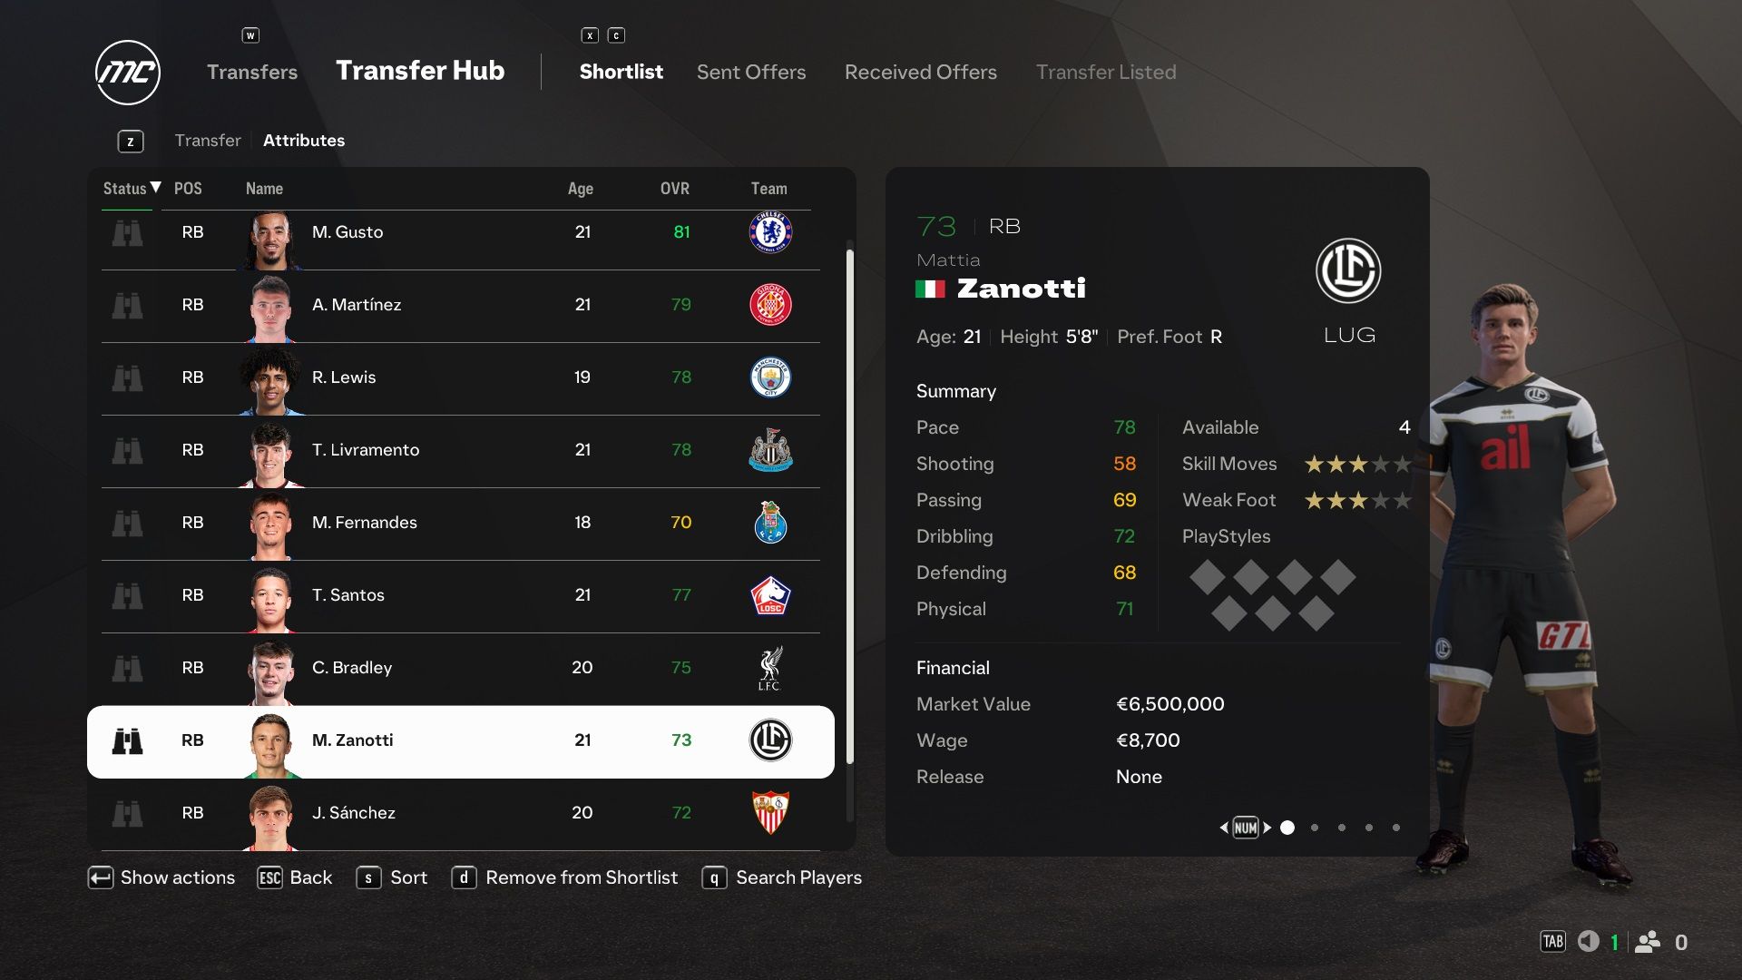Click the scouting binoculars icon for M. Gusto

(x=127, y=230)
